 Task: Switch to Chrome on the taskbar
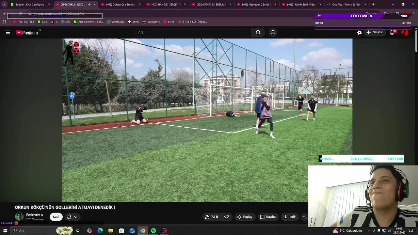pos(143,231)
